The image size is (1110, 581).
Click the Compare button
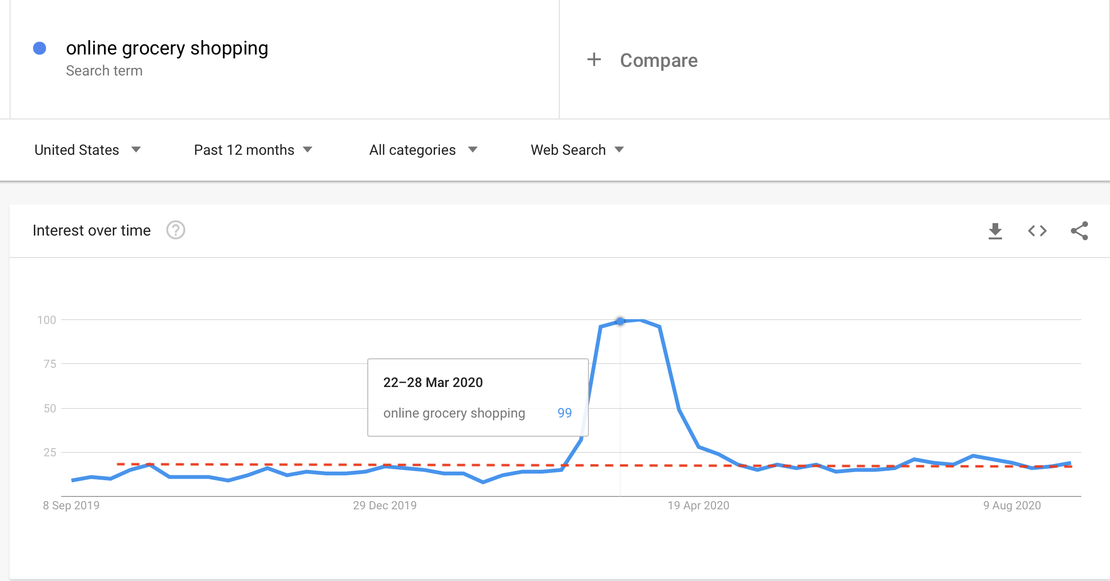[x=642, y=60]
